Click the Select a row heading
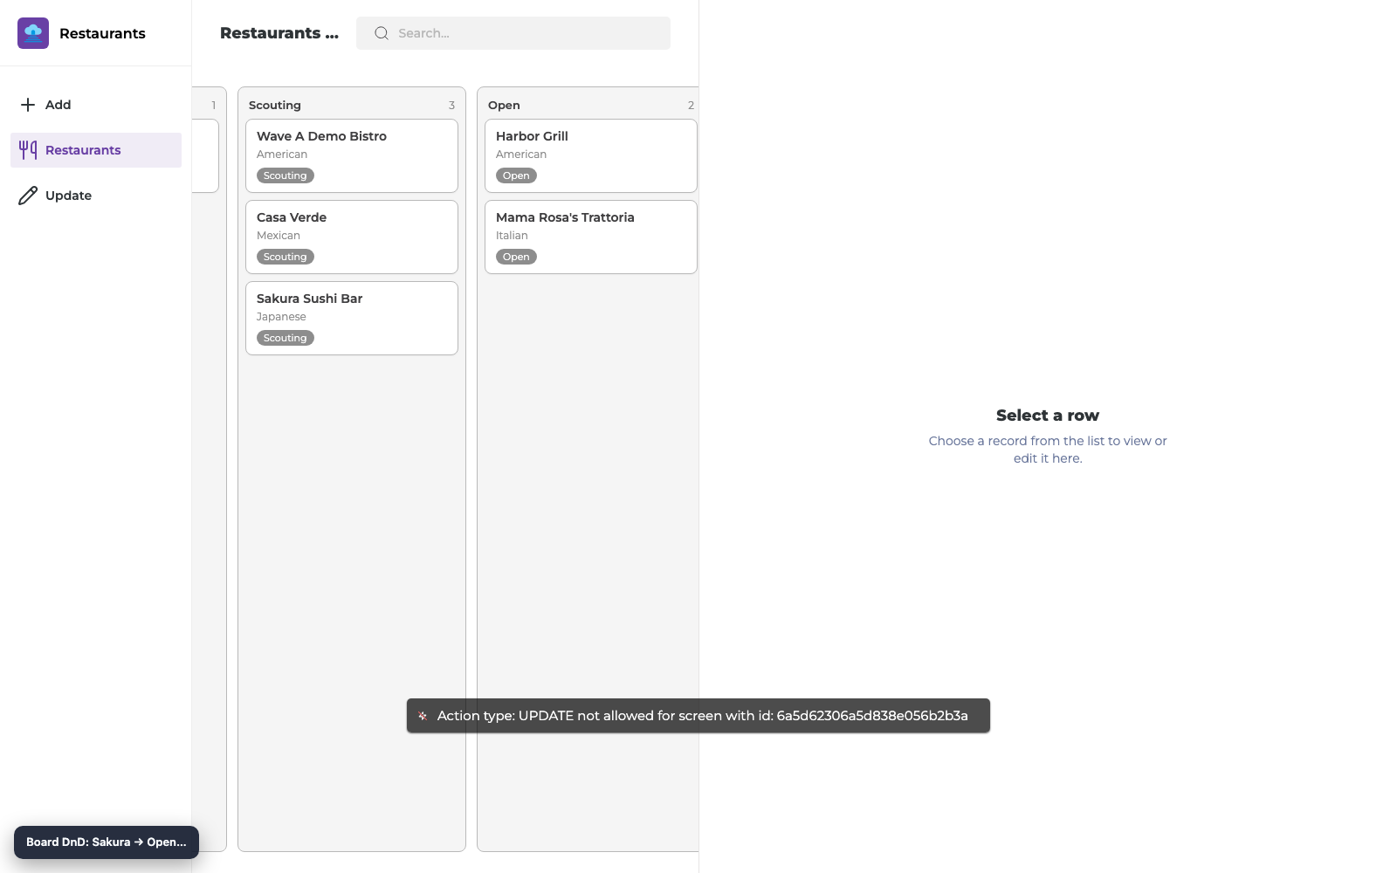Screen dimensions: 1397x873 click(x=1048, y=416)
